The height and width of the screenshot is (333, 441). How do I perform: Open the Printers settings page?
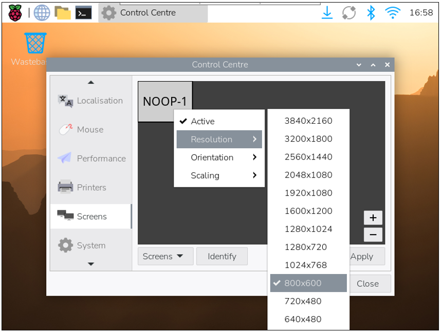point(91,187)
